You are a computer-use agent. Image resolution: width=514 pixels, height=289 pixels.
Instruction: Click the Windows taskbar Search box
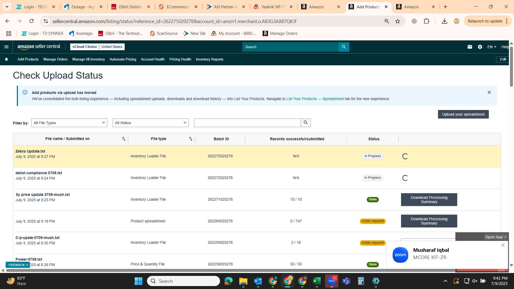point(183,281)
